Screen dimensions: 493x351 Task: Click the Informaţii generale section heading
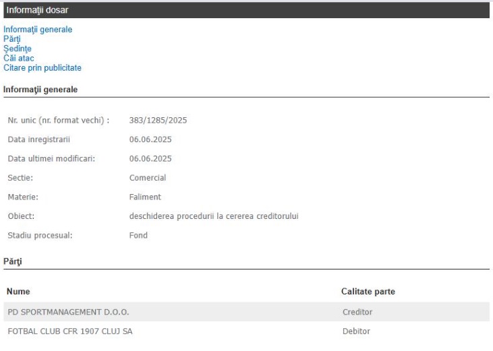click(x=40, y=90)
